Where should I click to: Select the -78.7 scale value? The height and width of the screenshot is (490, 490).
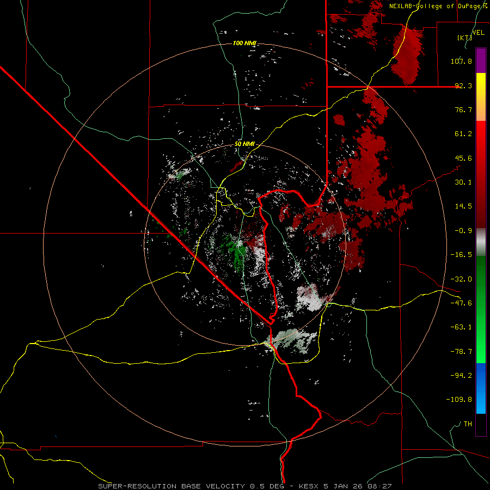(461, 352)
